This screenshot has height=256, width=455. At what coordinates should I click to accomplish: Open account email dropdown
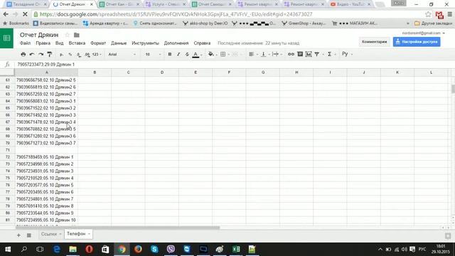[x=424, y=33]
